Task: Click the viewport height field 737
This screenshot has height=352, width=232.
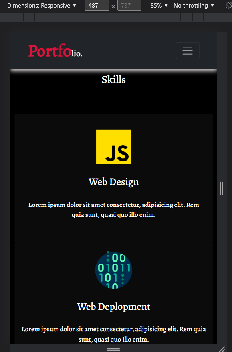Action: coord(129,6)
